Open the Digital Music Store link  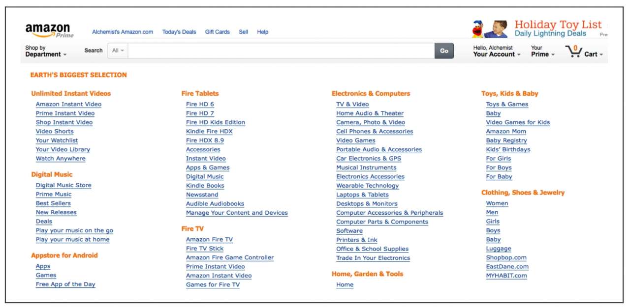[63, 185]
